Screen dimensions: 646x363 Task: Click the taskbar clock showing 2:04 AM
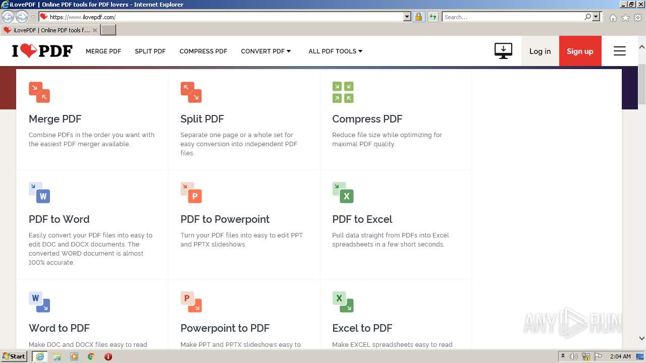tap(620, 356)
